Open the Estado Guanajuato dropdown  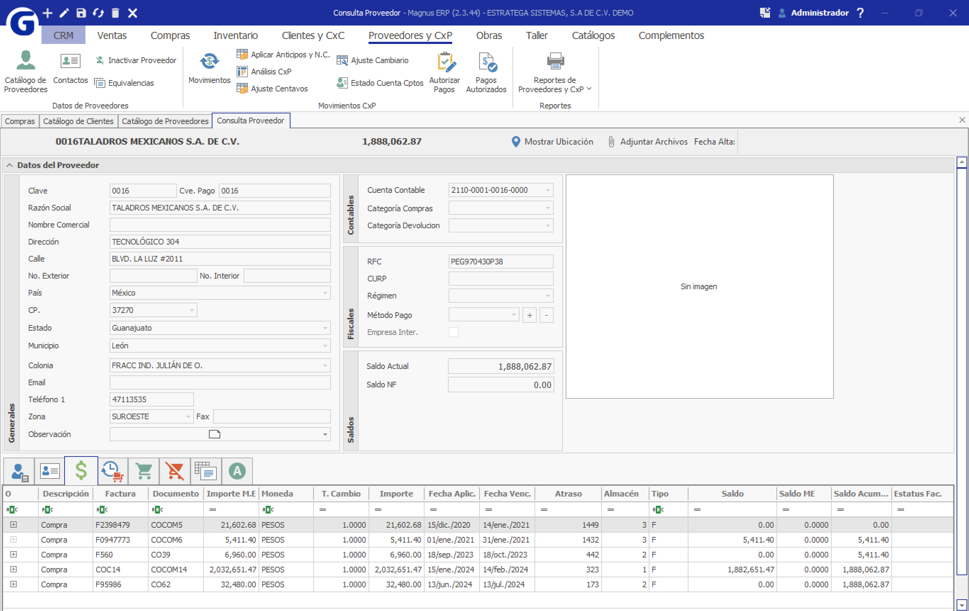click(325, 328)
